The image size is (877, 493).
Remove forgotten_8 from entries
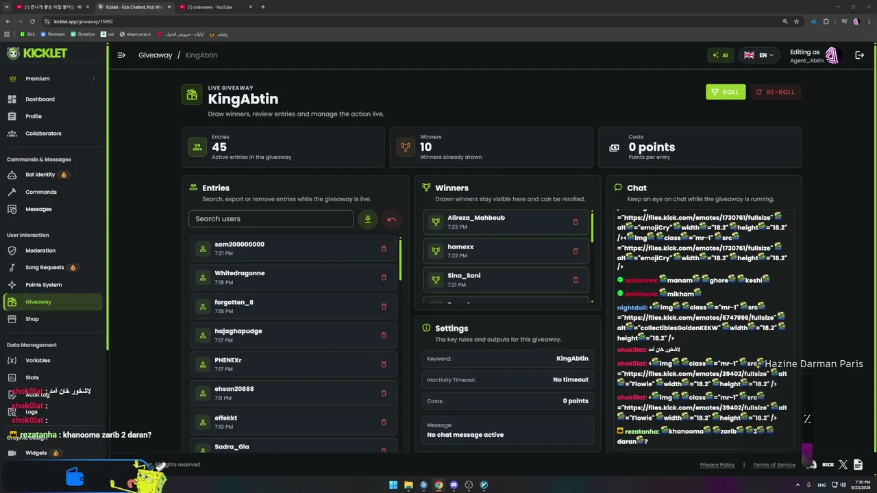click(x=384, y=306)
